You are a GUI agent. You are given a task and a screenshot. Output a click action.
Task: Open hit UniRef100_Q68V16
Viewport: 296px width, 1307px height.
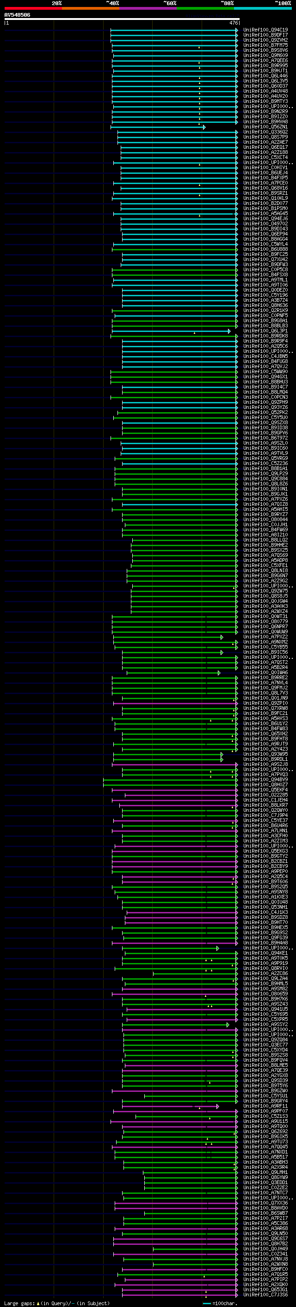pyautogui.click(x=265, y=188)
